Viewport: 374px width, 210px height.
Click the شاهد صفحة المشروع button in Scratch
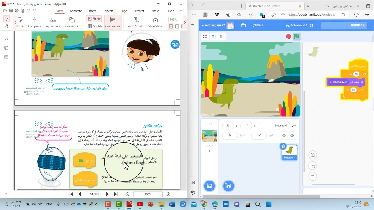(x=299, y=25)
